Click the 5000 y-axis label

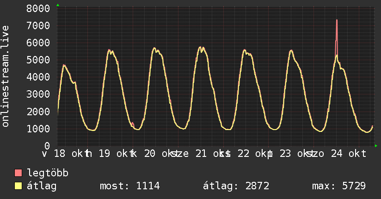(x=38, y=60)
